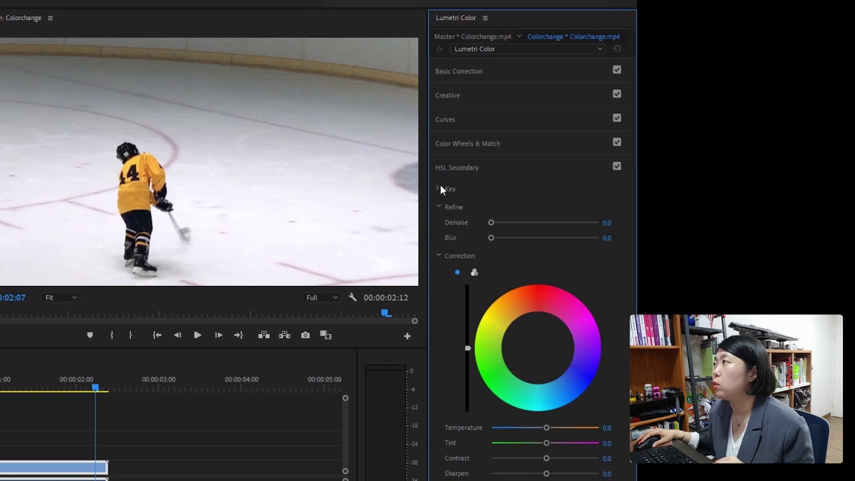Click the Blur value 0.0
Screen dimensions: 855x481
coord(607,238)
